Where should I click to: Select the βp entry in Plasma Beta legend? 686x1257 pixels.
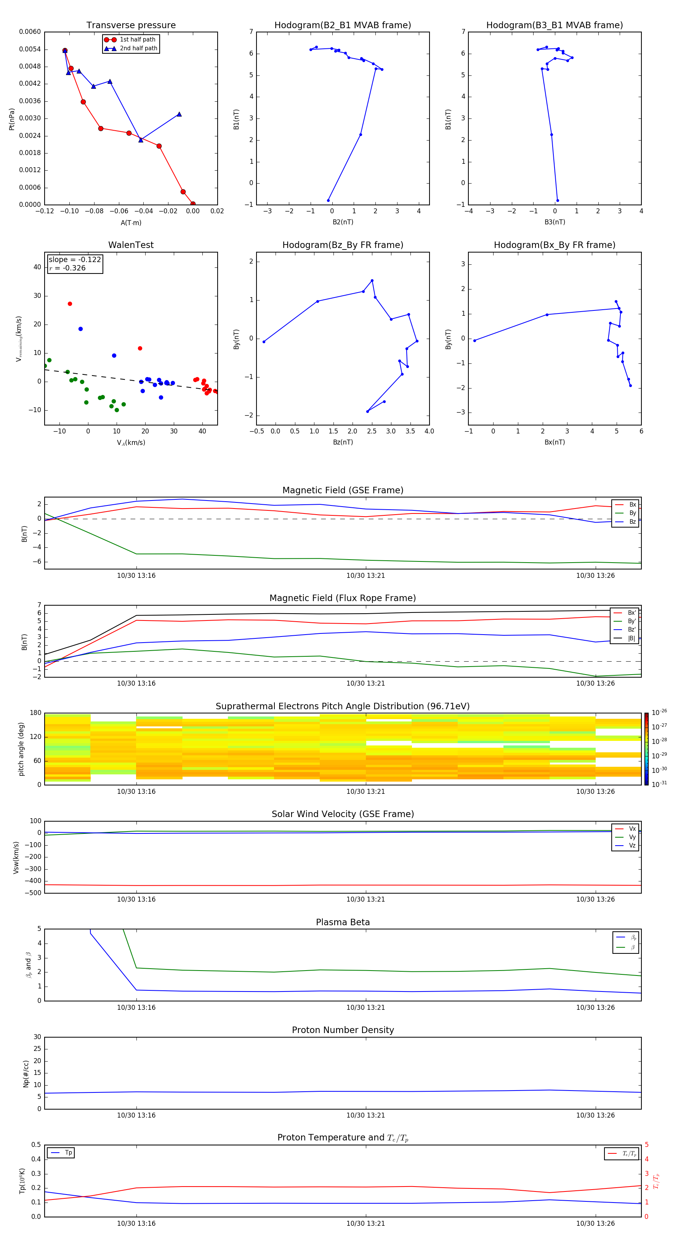626,937
